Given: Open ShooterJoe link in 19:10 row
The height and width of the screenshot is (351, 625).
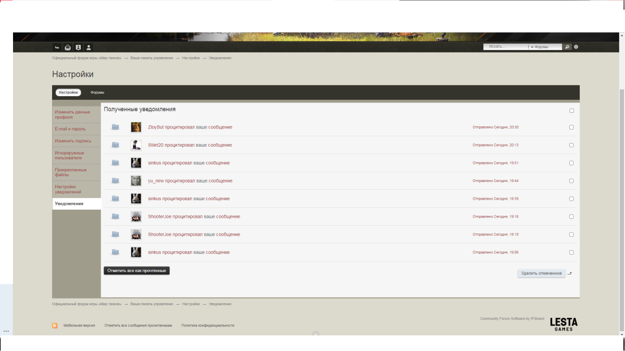Looking at the screenshot, I should [160, 235].
